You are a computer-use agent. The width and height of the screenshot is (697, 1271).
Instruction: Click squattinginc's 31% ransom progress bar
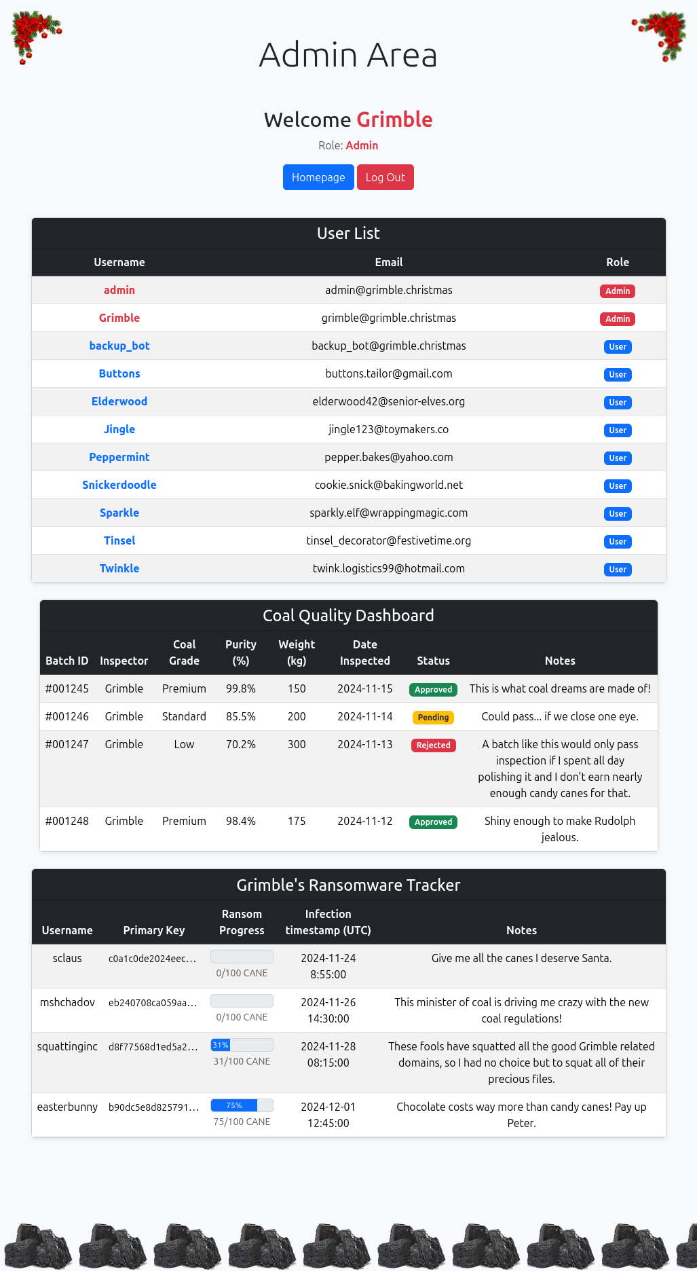point(242,1045)
